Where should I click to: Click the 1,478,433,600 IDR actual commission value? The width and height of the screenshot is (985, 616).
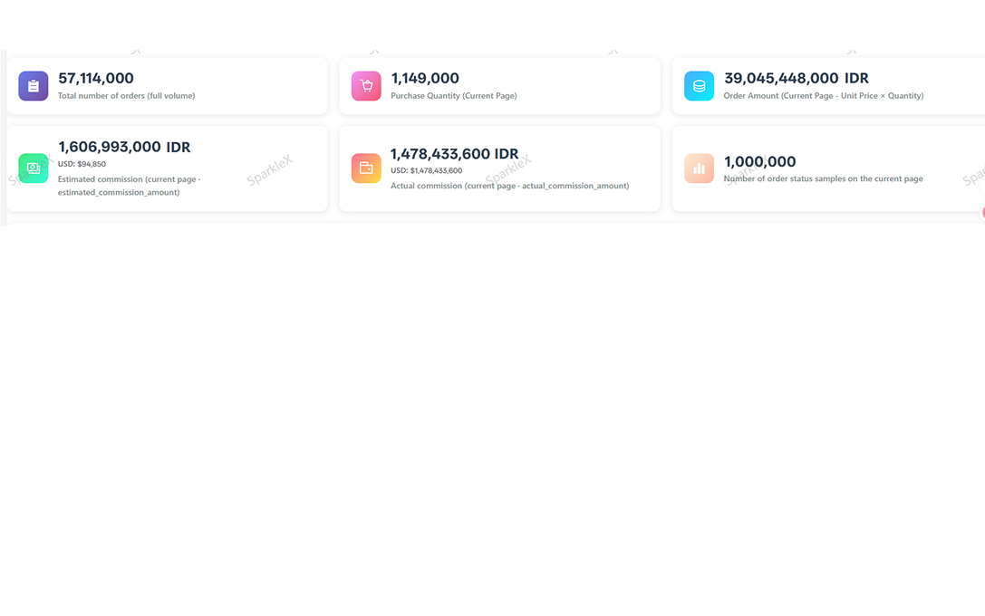tap(454, 155)
